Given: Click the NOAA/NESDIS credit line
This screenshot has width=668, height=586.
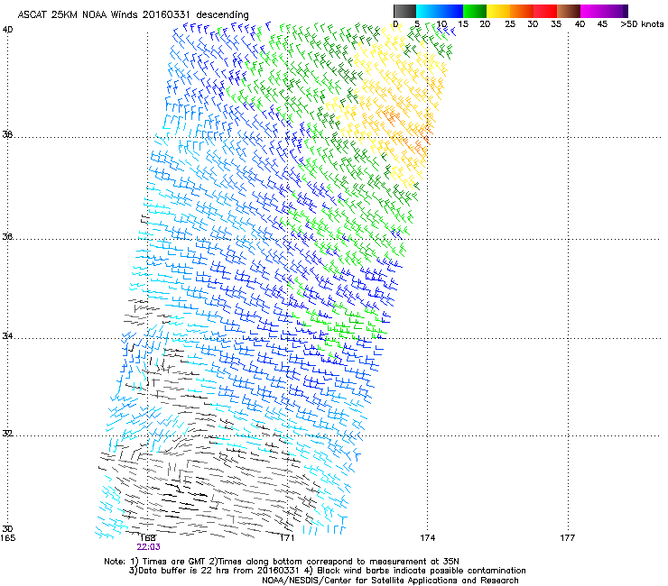Looking at the screenshot, I should 390,581.
